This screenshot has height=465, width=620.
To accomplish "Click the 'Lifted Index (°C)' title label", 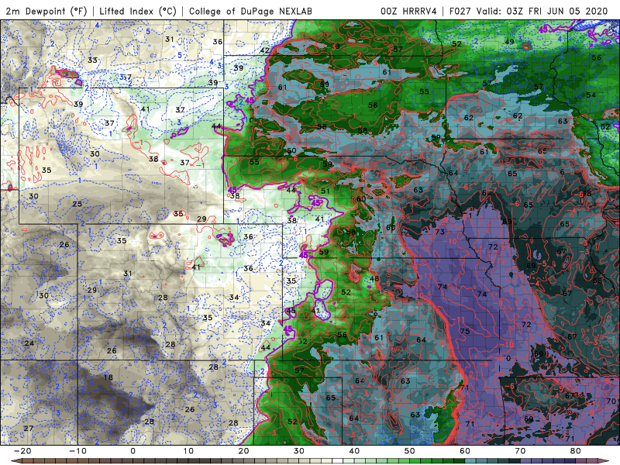I will (x=138, y=11).
